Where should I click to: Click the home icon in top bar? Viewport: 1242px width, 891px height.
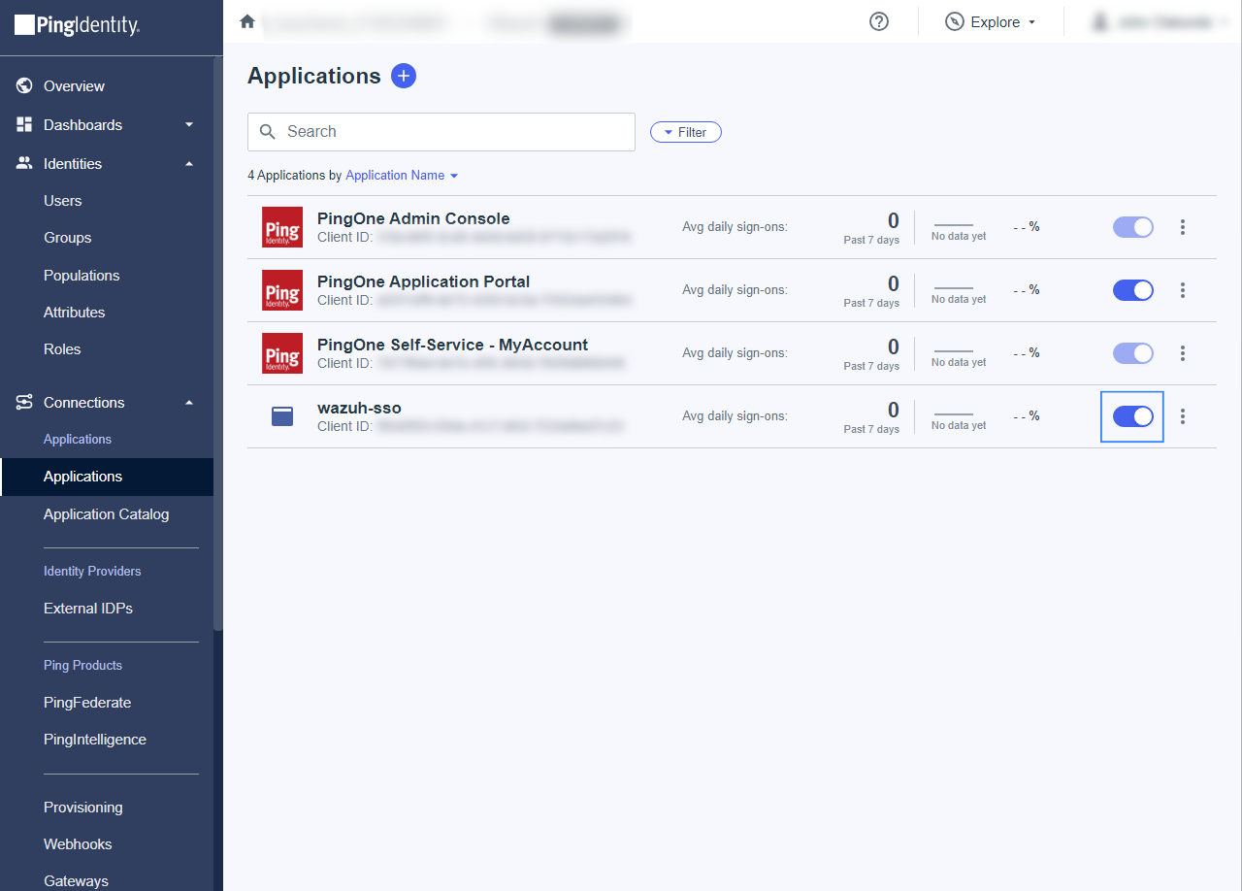pyautogui.click(x=247, y=21)
